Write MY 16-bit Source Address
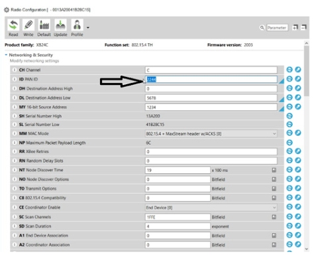The width and height of the screenshot is (314, 260). (298, 107)
